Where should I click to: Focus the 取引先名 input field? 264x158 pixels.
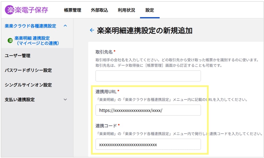coord(148,76)
